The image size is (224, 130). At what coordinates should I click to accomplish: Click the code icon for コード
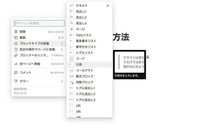pos(72,59)
